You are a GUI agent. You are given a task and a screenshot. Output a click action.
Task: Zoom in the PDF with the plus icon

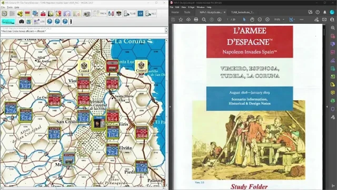click(x=267, y=20)
